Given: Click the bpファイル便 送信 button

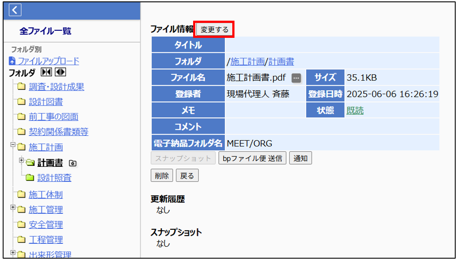Looking at the screenshot, I should [x=253, y=158].
